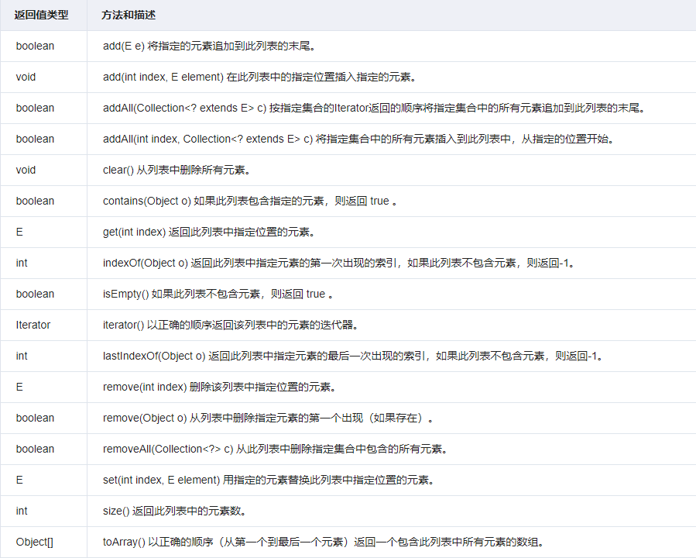Select the Iterator return type cell
This screenshot has width=696, height=558.
pyautogui.click(x=31, y=325)
